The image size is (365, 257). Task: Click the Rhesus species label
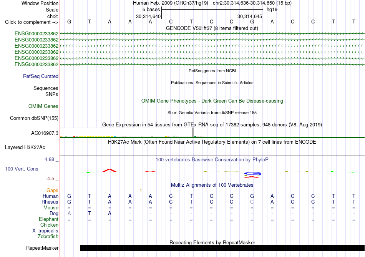point(50,202)
